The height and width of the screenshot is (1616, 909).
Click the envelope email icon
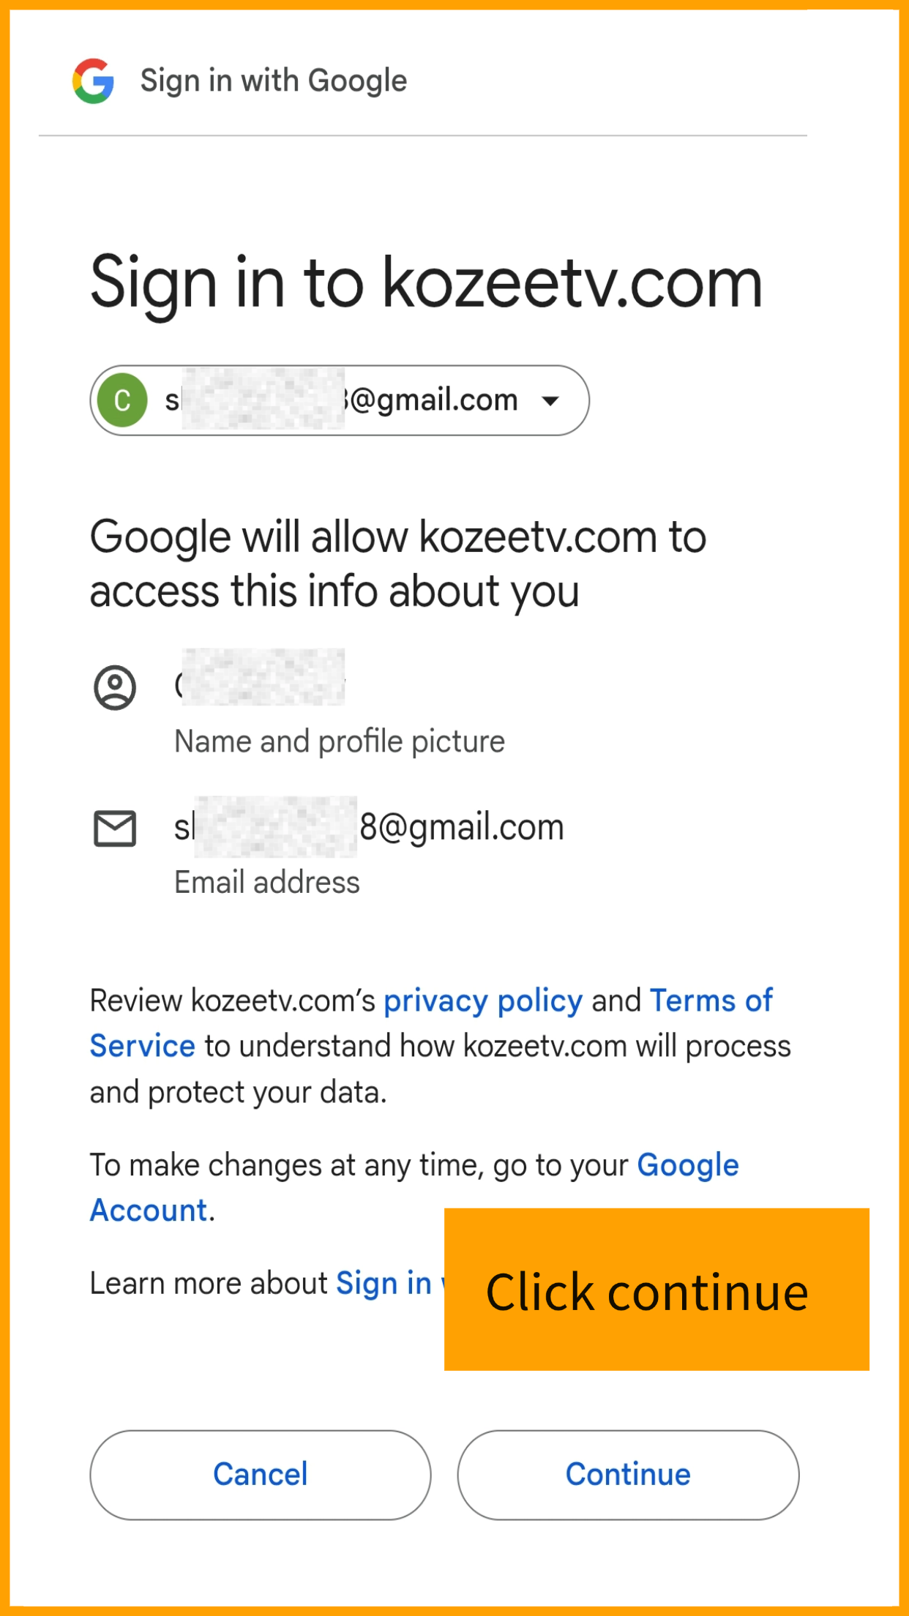pos(115,828)
